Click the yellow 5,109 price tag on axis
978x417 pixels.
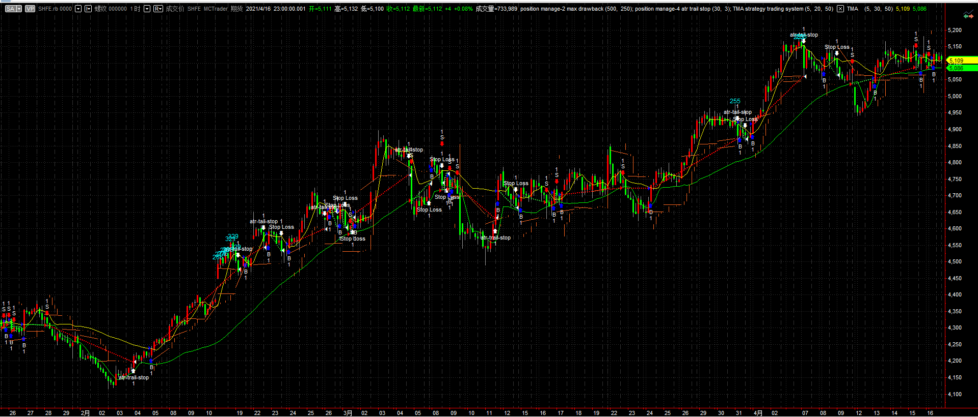tap(962, 61)
